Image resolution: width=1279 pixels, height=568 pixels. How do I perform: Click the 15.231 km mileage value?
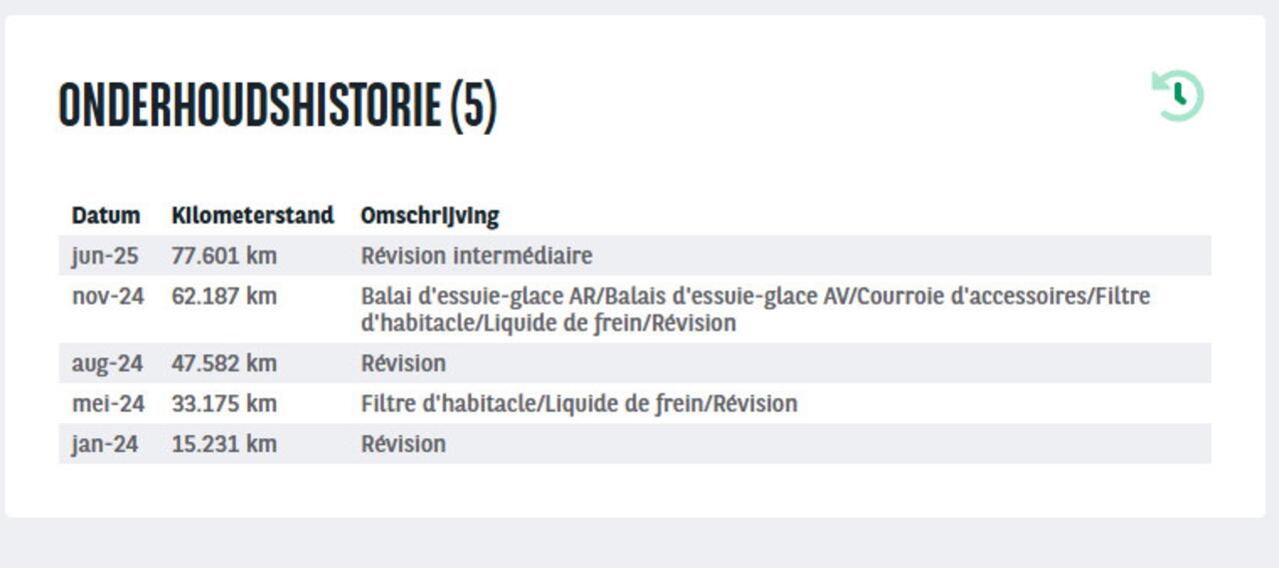224,444
